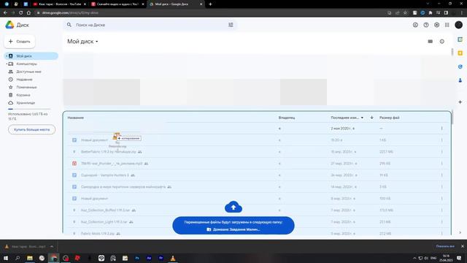
Task: Click the destination folder name in upload banner
Action: 236,229
